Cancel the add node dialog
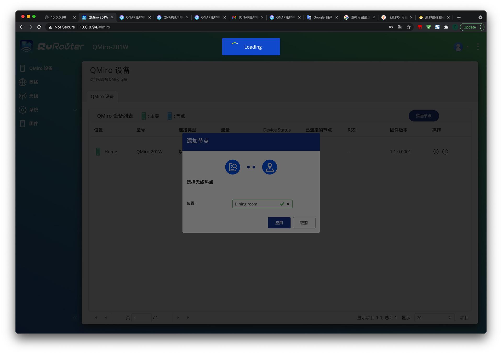 pos(304,223)
